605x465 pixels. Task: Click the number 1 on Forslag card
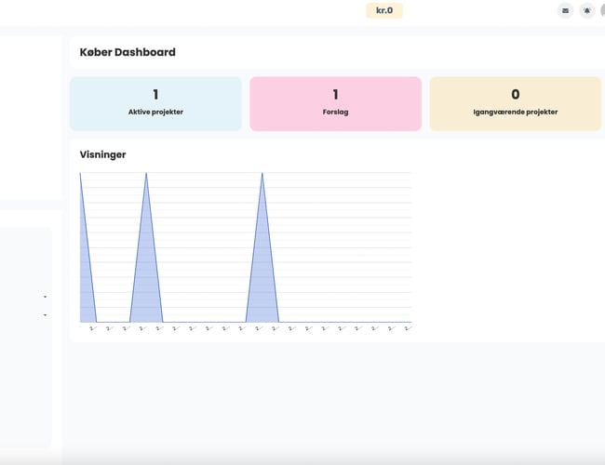click(x=335, y=95)
